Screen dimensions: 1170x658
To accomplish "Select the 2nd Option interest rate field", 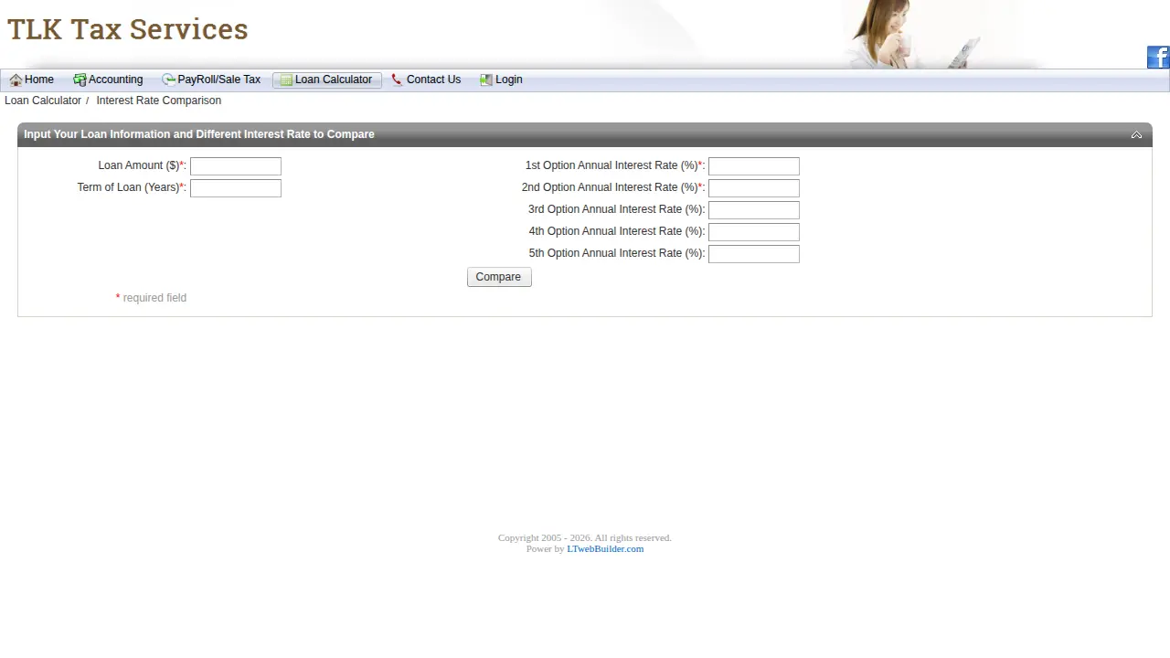I will pos(754,188).
